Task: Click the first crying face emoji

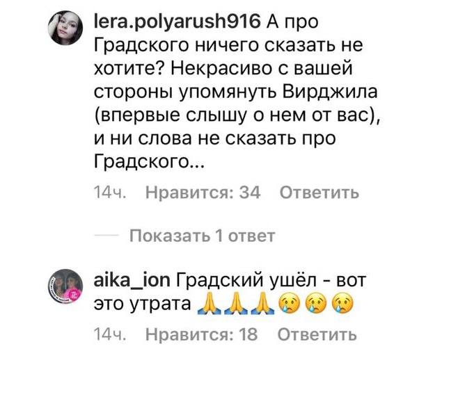Action: point(290,304)
